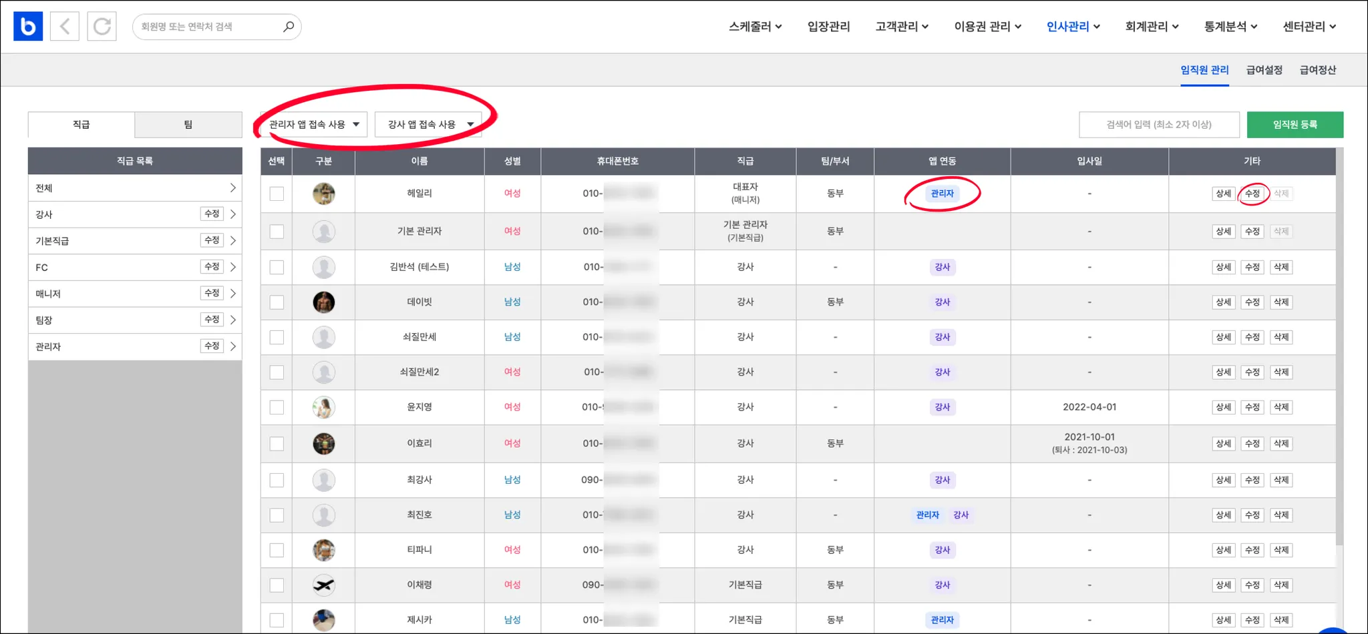Viewport: 1368px width, 634px height.
Task: Click 최진호's default avatar icon
Action: (x=324, y=515)
